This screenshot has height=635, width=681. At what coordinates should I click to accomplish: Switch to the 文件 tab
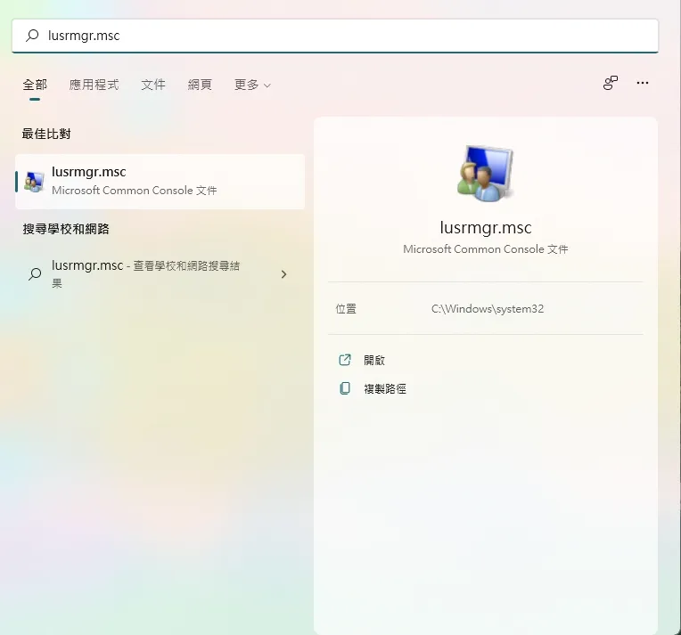click(153, 85)
